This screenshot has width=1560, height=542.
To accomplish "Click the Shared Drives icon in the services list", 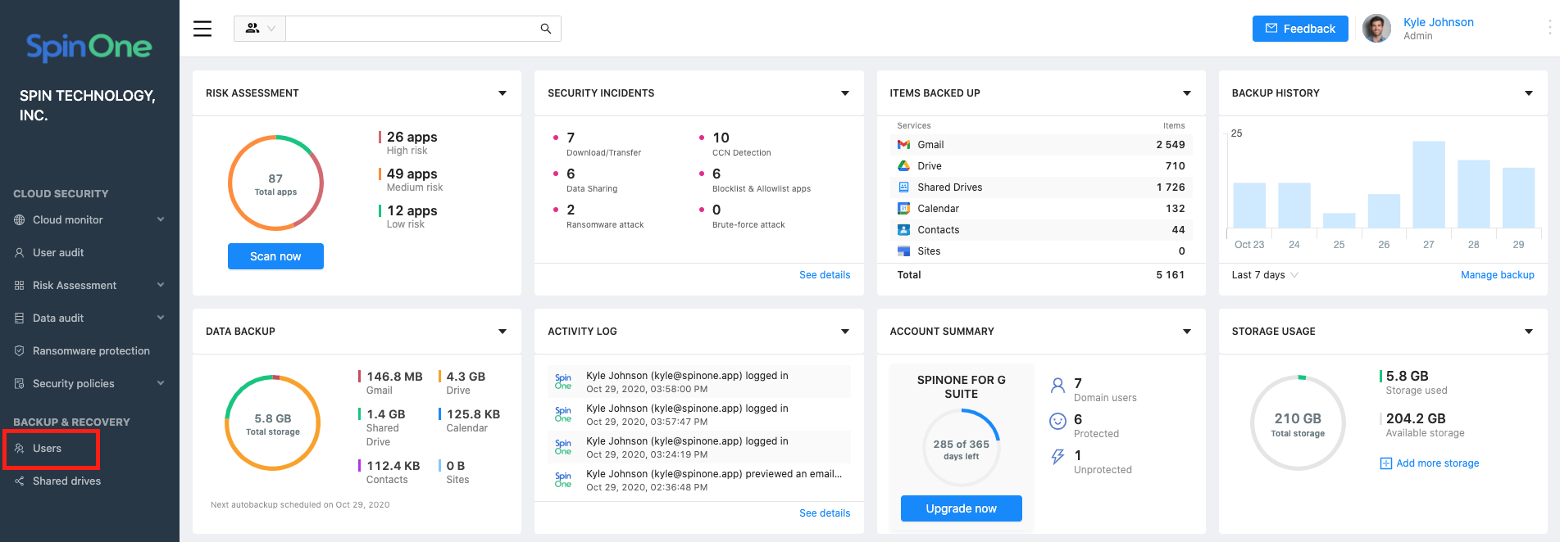I will (x=903, y=187).
